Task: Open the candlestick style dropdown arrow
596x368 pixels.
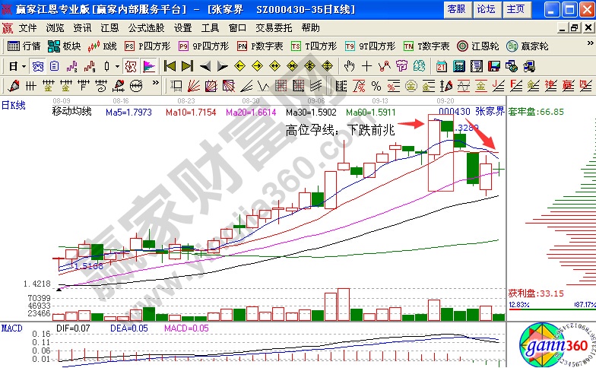Action: tap(117, 67)
